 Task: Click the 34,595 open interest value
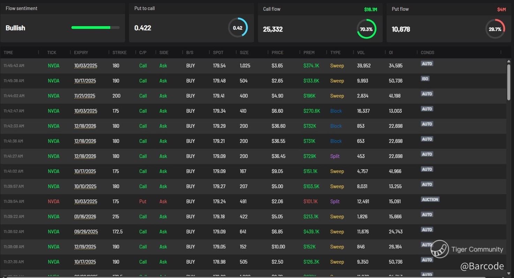click(396, 66)
